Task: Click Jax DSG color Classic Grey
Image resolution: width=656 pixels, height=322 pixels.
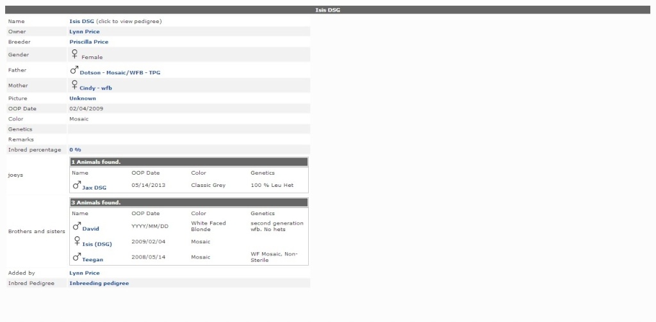Action: tap(208, 185)
